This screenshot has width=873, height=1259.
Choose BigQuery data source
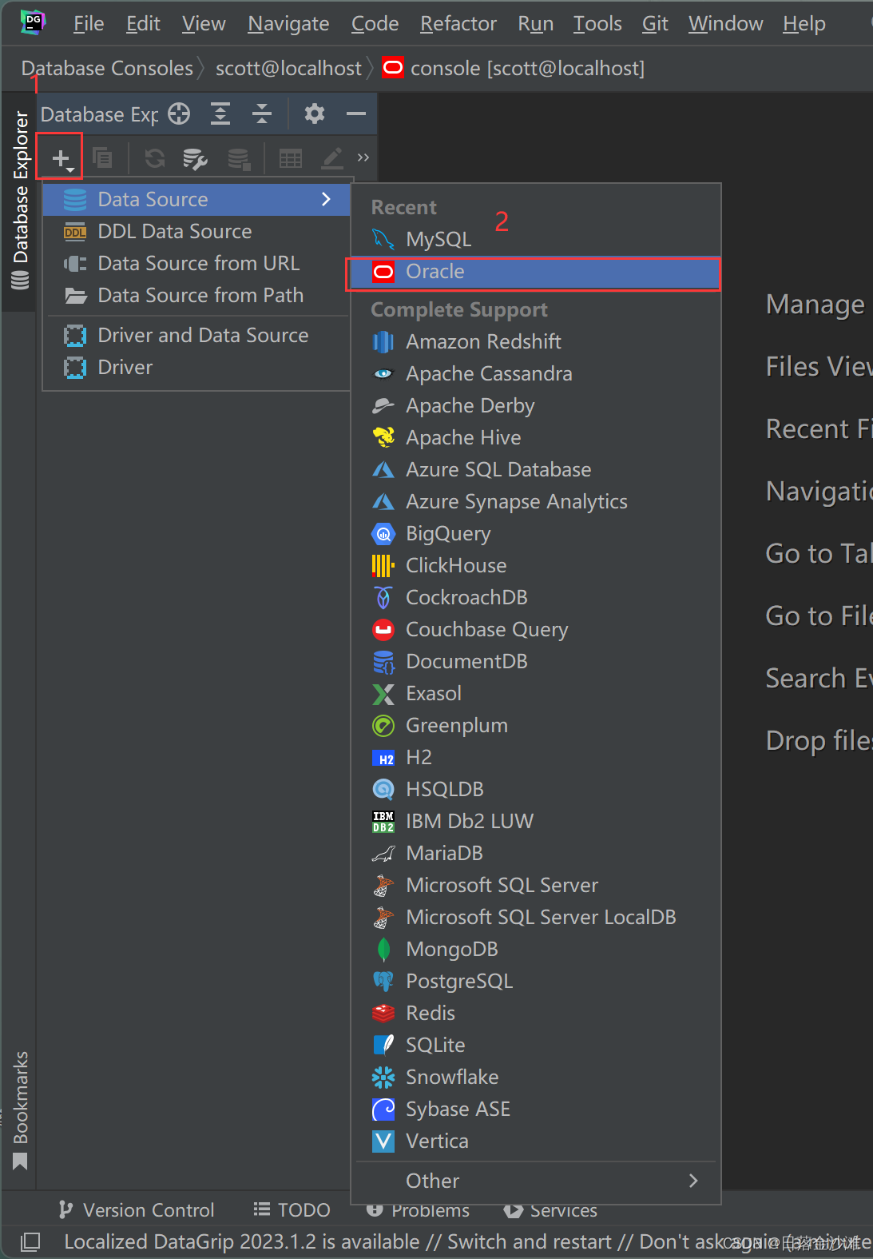(x=536, y=533)
